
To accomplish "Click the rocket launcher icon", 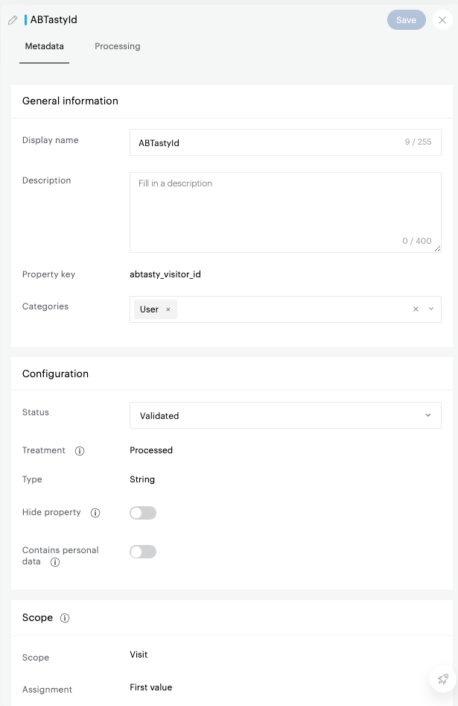I will pyautogui.click(x=443, y=679).
